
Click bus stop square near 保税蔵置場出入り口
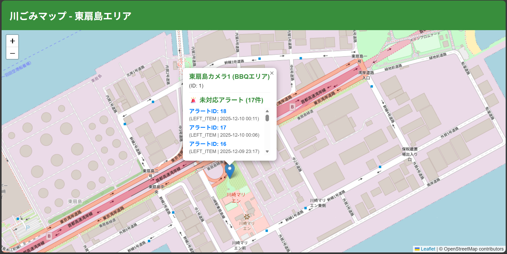(380, 167)
